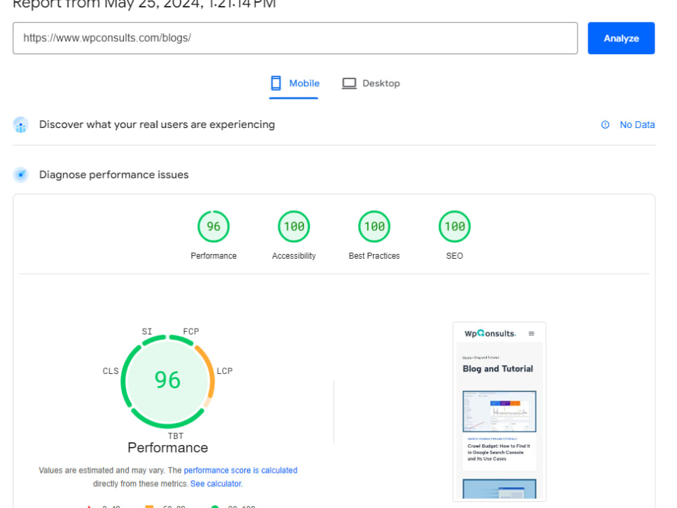Click the FCP gauge segment label
This screenshot has width=677, height=508.
tap(191, 331)
